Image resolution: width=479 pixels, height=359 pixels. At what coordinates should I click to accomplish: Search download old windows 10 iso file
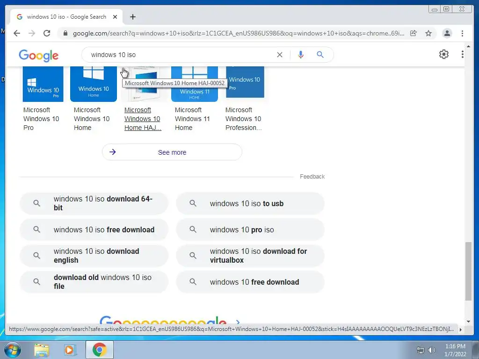point(94,282)
